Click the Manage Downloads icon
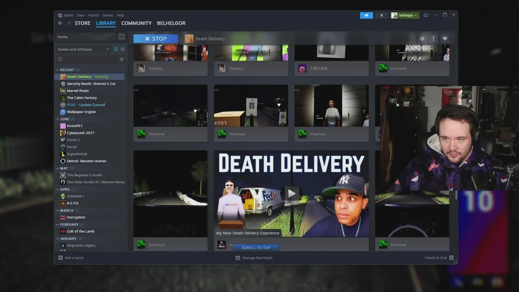519x292 pixels. pos(238,258)
